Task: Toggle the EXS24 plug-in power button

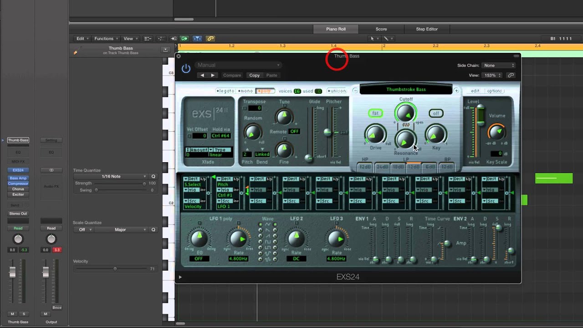Action: (x=186, y=68)
